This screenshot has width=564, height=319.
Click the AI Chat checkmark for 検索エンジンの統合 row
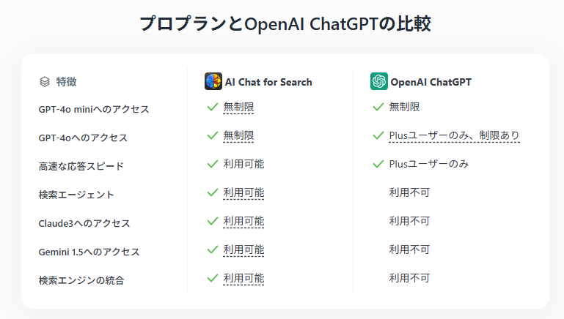pyautogui.click(x=213, y=278)
